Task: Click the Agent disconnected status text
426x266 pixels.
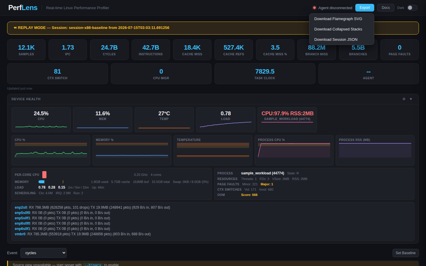Action: click(335, 8)
